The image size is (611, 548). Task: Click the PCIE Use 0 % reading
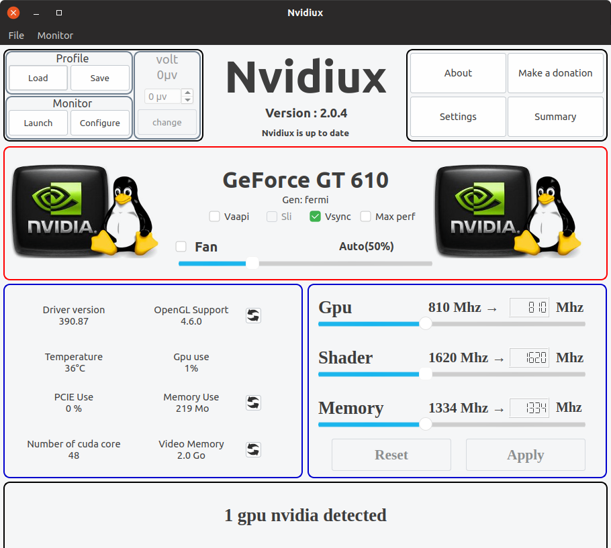(74, 403)
